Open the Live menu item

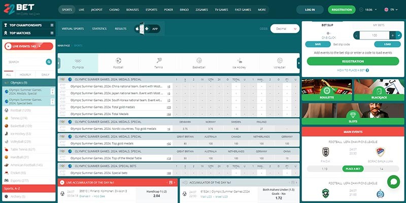(82, 10)
